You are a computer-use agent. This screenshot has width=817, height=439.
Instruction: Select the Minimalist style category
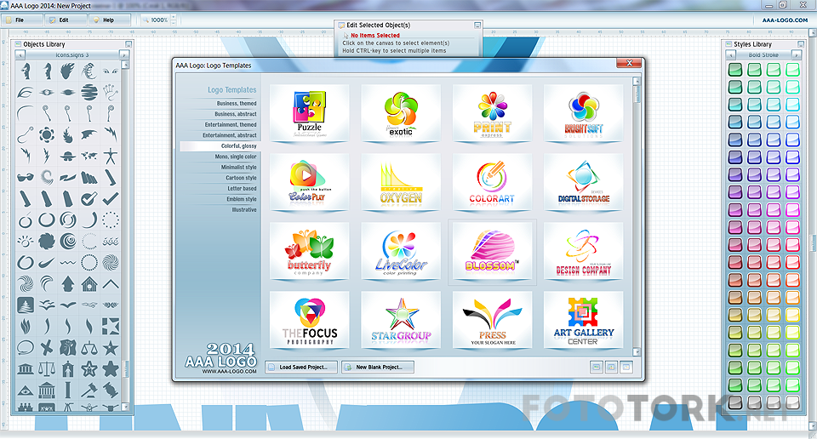click(238, 167)
